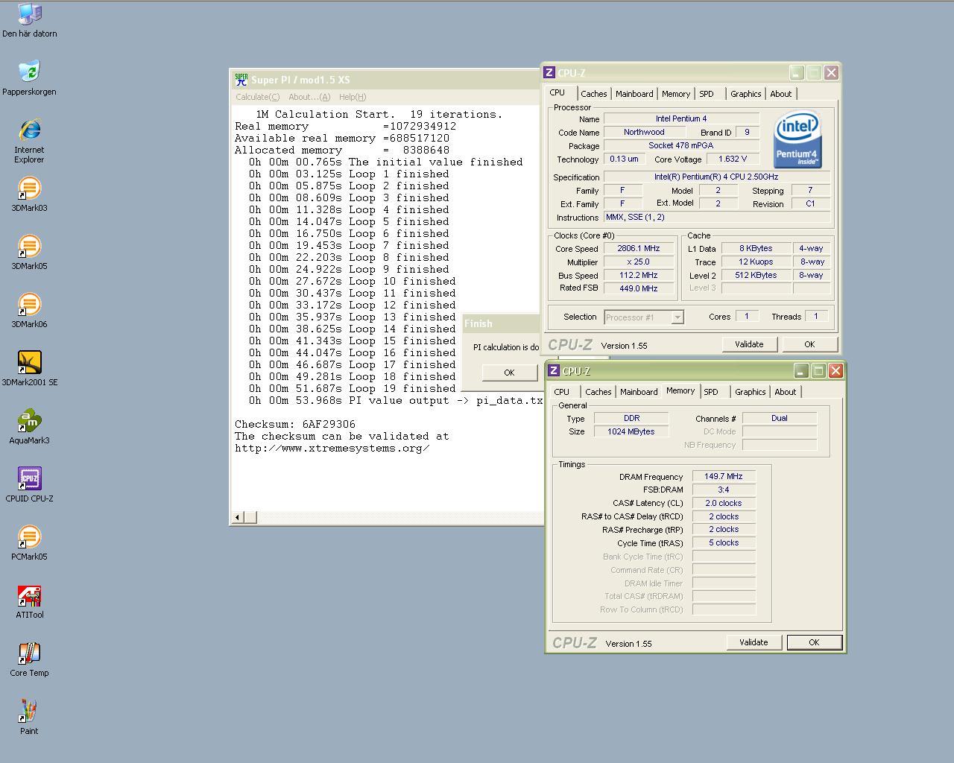Click the Core Voltage 1.632 V field
The image size is (954, 763).
(733, 159)
